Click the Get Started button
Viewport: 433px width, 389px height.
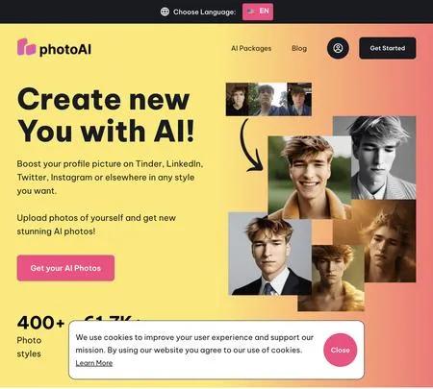(x=388, y=48)
